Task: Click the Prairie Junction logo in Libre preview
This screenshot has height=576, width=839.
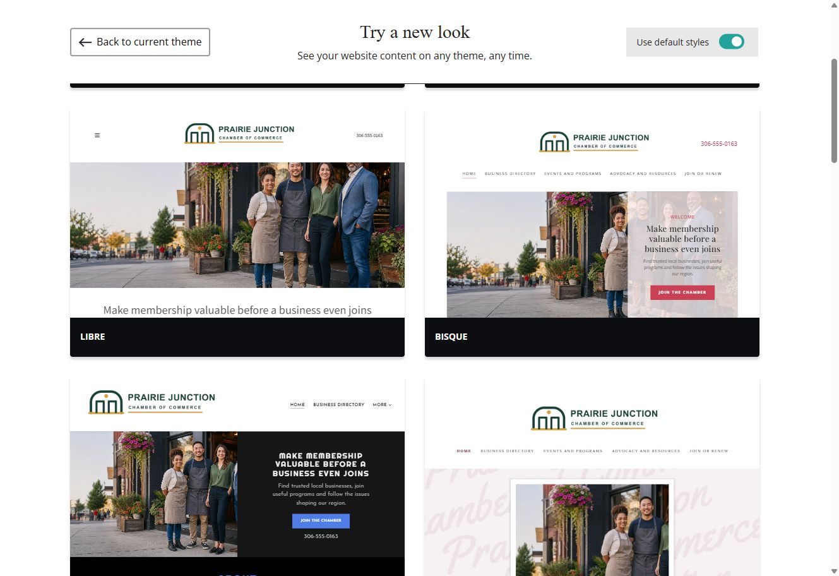Action: pyautogui.click(x=239, y=133)
